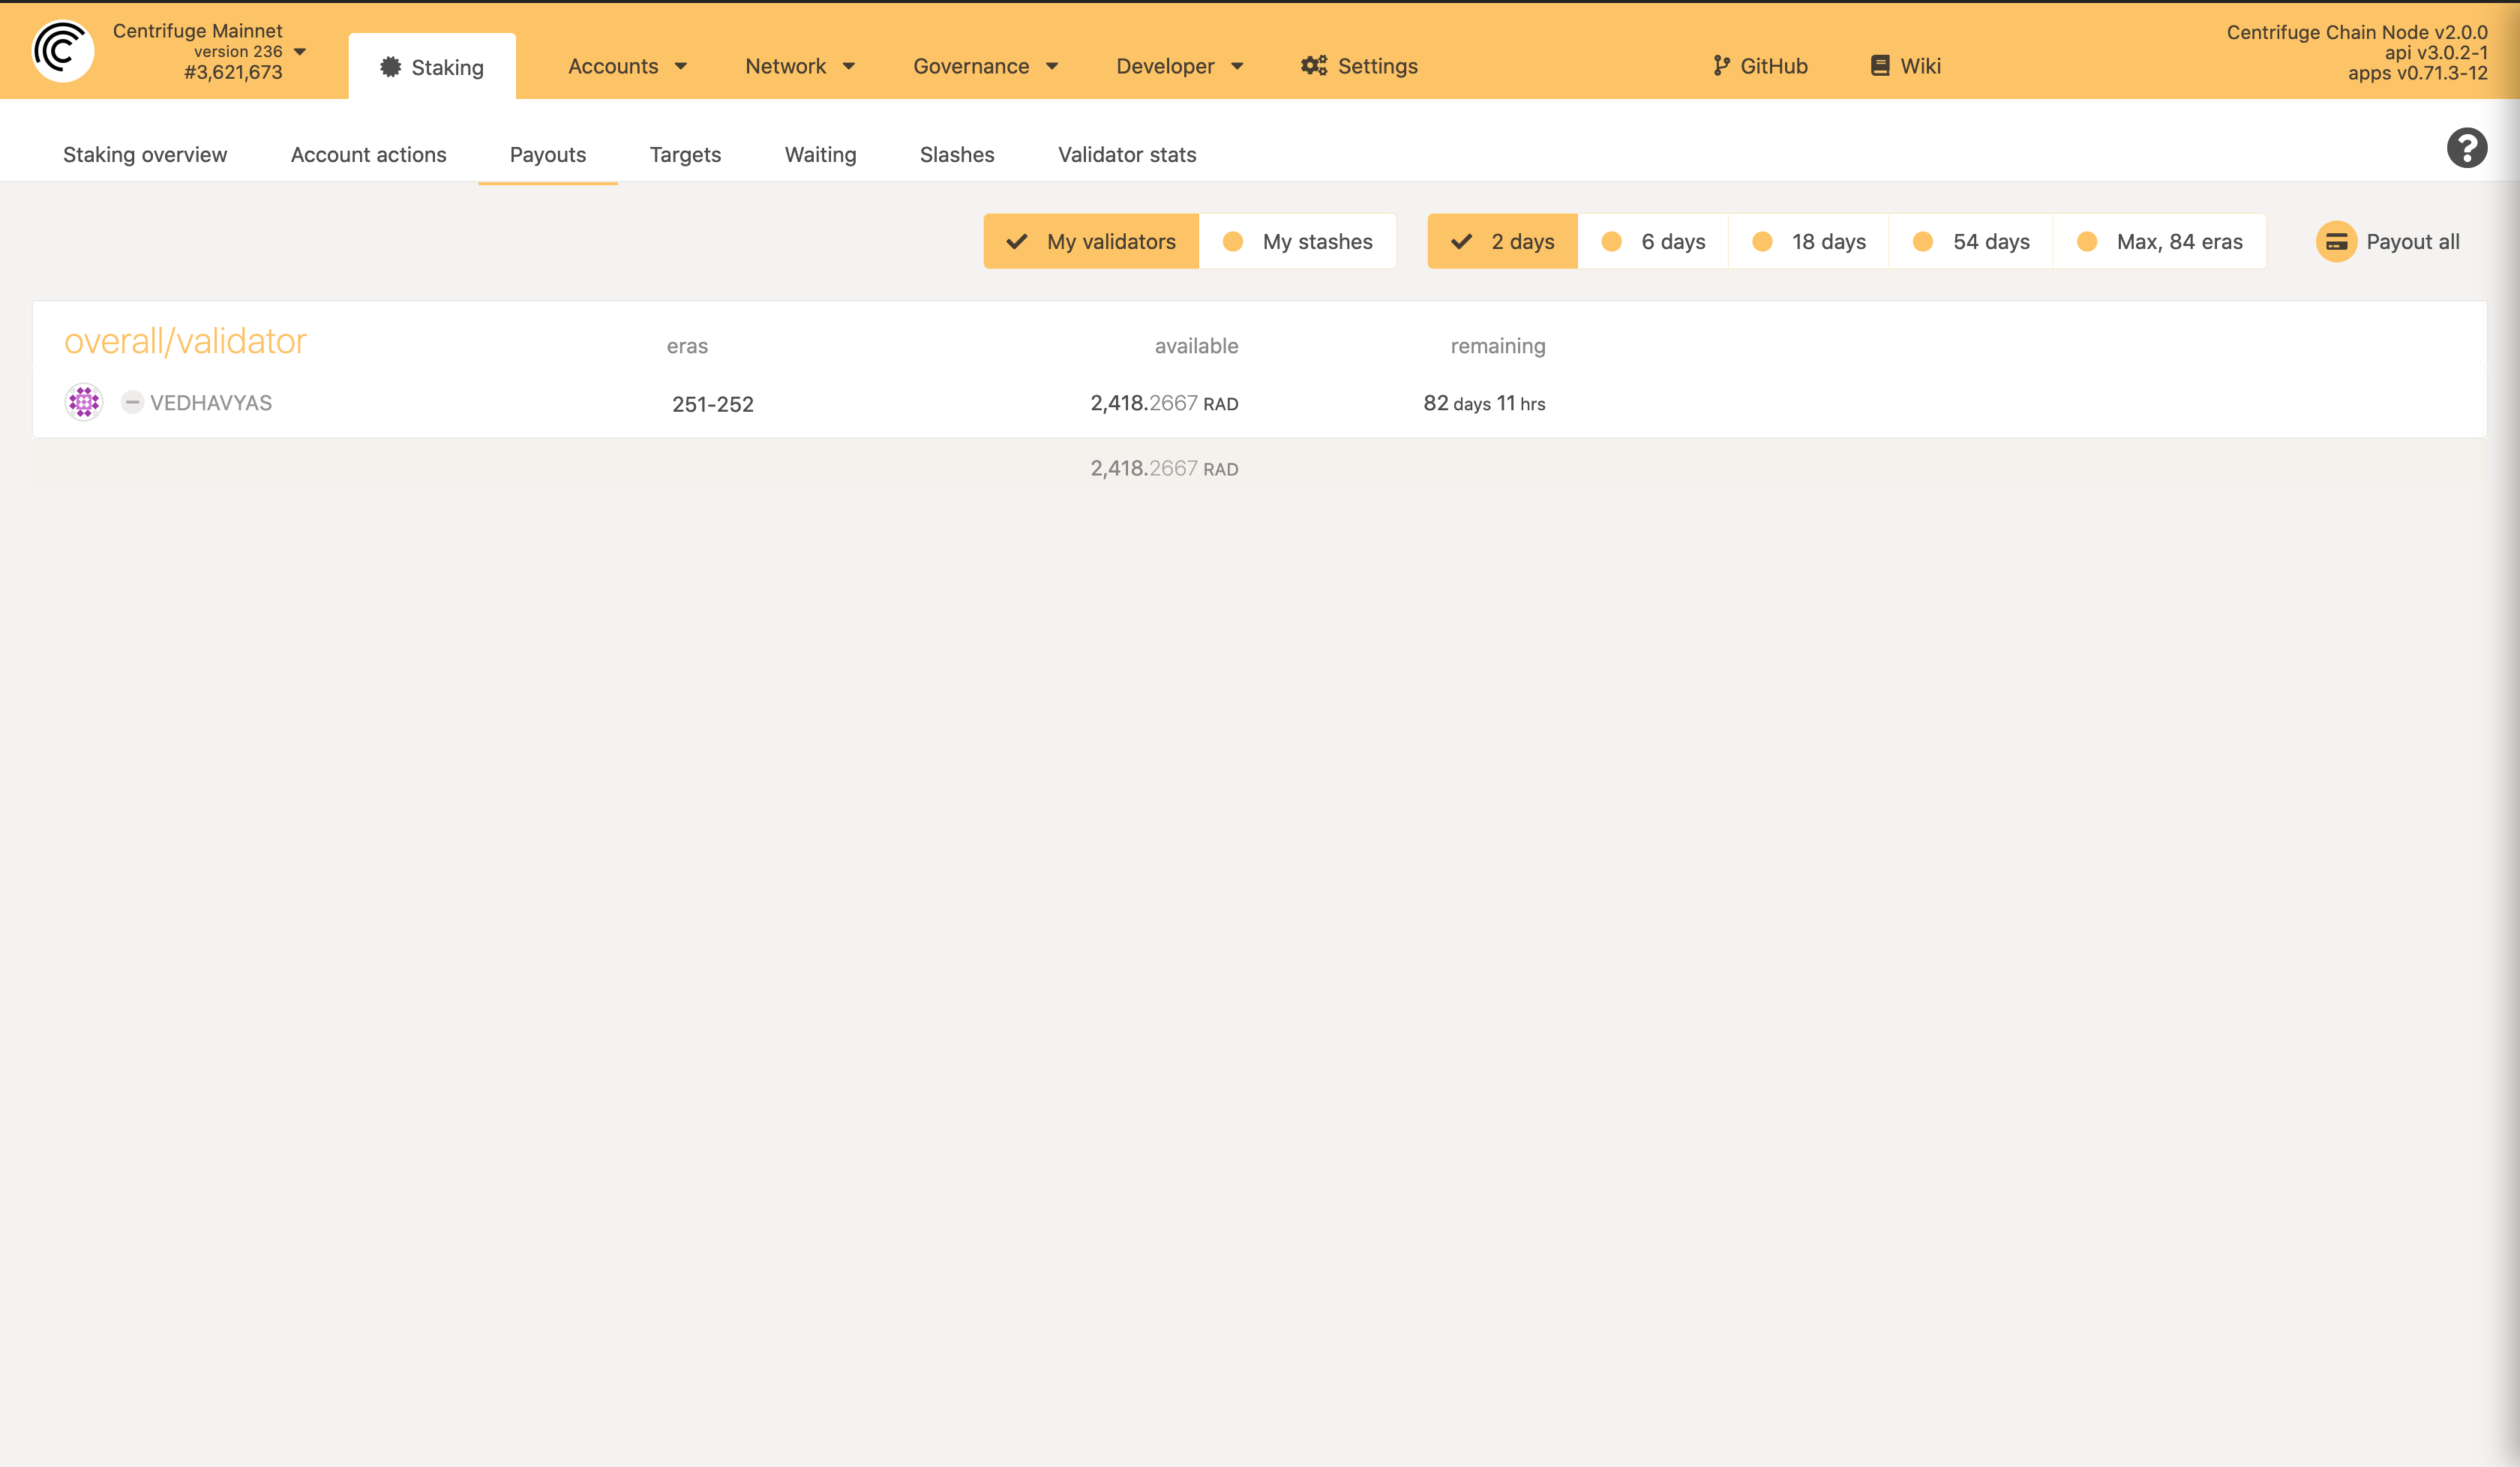Click Centrifuge Chain Node v2.0.0 text
The height and width of the screenshot is (1467, 2520).
click(x=2356, y=32)
